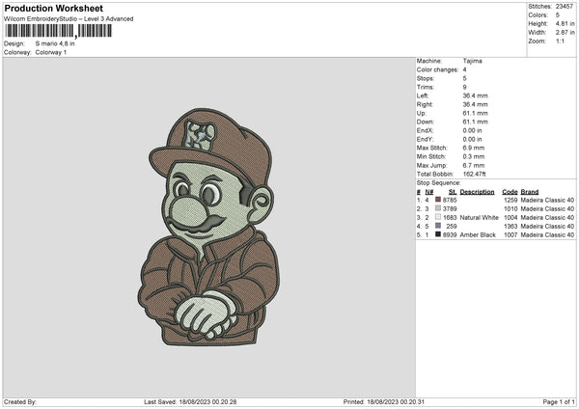
Task: Click the Tajima machine value
Action: pyautogui.click(x=471, y=61)
